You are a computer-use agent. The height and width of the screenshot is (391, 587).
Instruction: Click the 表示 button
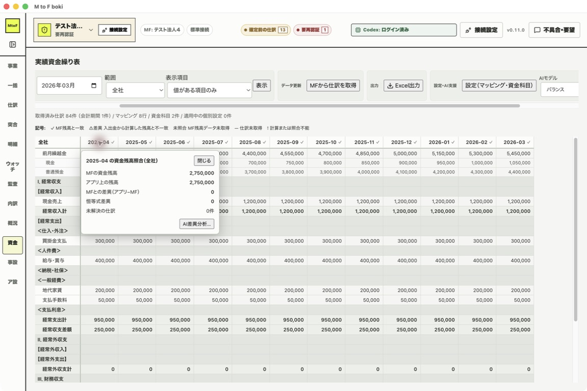(x=262, y=86)
